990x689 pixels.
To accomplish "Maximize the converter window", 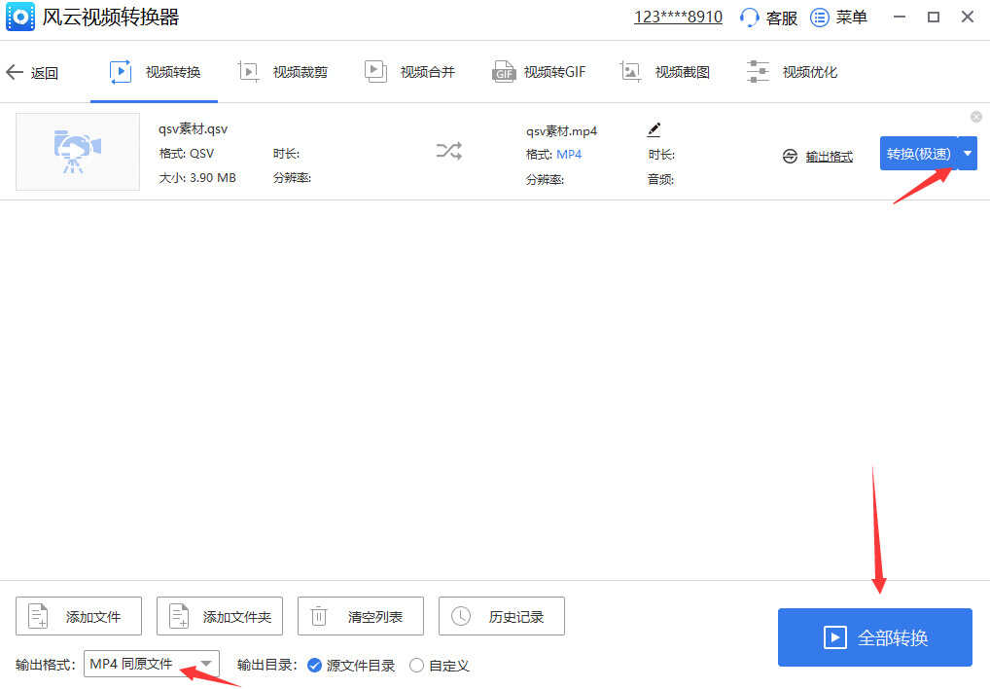I will (934, 18).
